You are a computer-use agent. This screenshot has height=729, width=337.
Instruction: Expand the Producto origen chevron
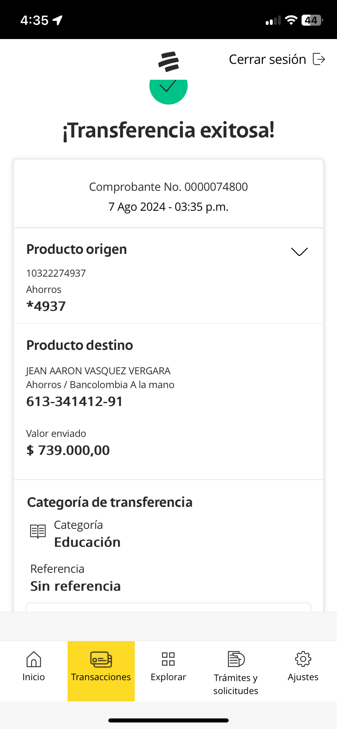click(x=300, y=252)
